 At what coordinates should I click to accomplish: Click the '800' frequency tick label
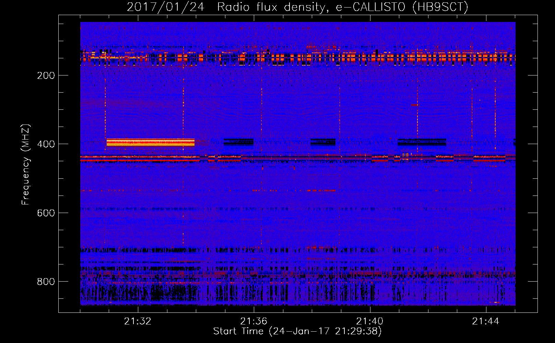click(x=46, y=282)
